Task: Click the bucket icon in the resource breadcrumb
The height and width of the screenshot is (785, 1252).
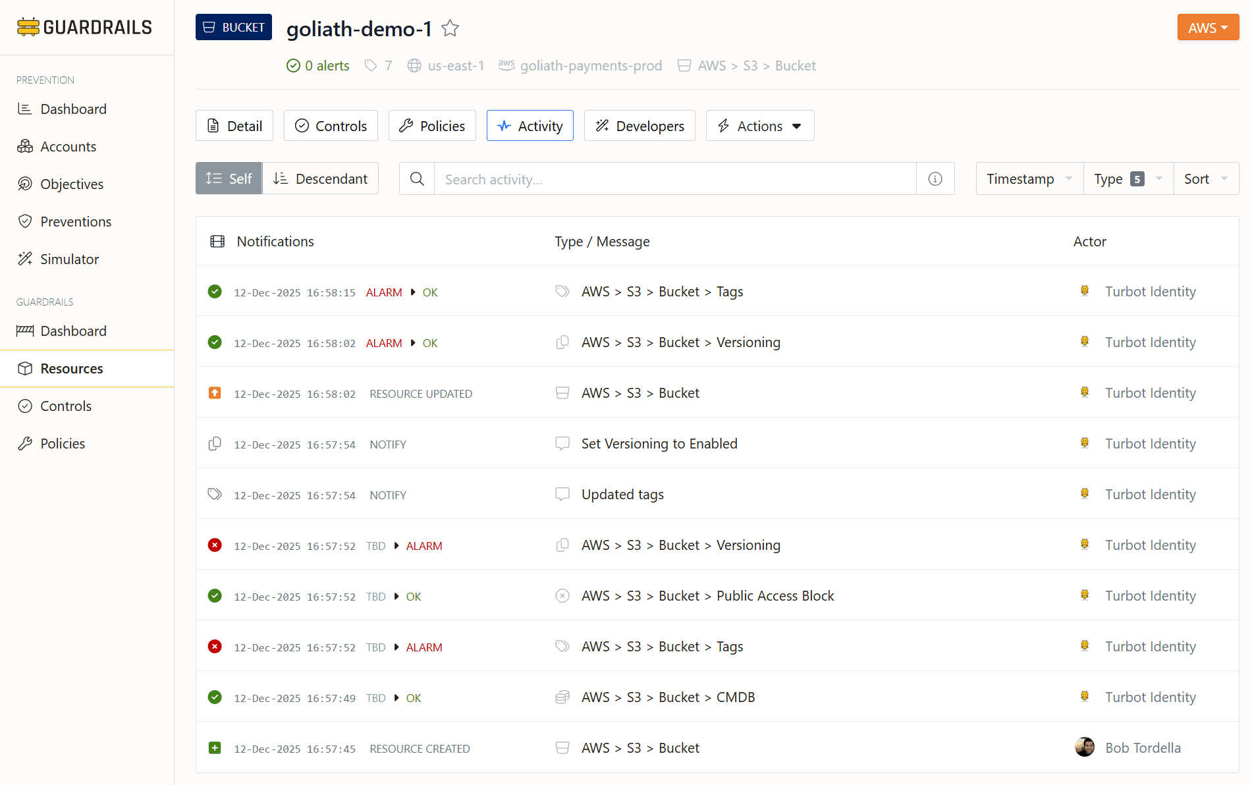Action: click(x=684, y=65)
